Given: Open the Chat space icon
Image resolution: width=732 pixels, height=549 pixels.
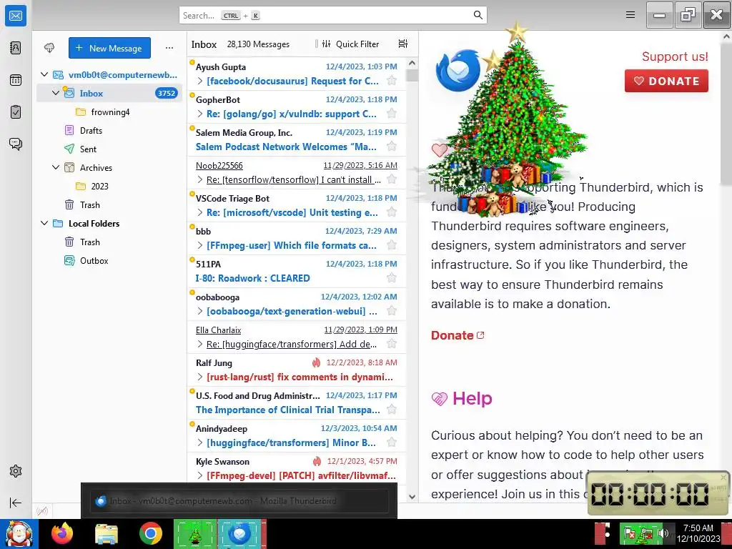Looking at the screenshot, I should [x=16, y=144].
